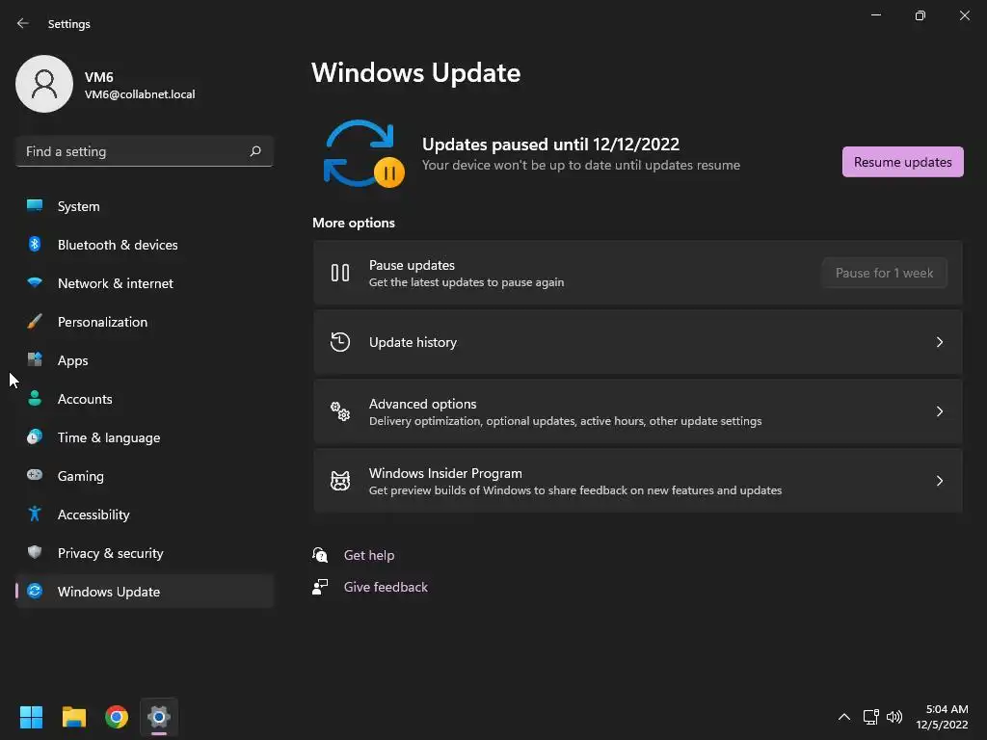Click the back arrow in Settings header
The height and width of the screenshot is (740, 987).
[x=23, y=23]
